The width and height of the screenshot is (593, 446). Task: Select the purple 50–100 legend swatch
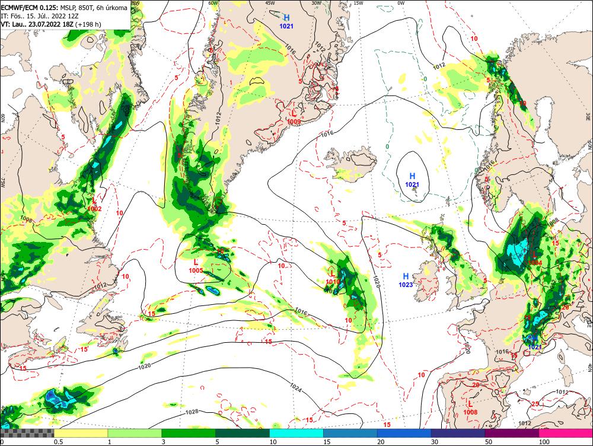pyautogui.click(x=512, y=433)
